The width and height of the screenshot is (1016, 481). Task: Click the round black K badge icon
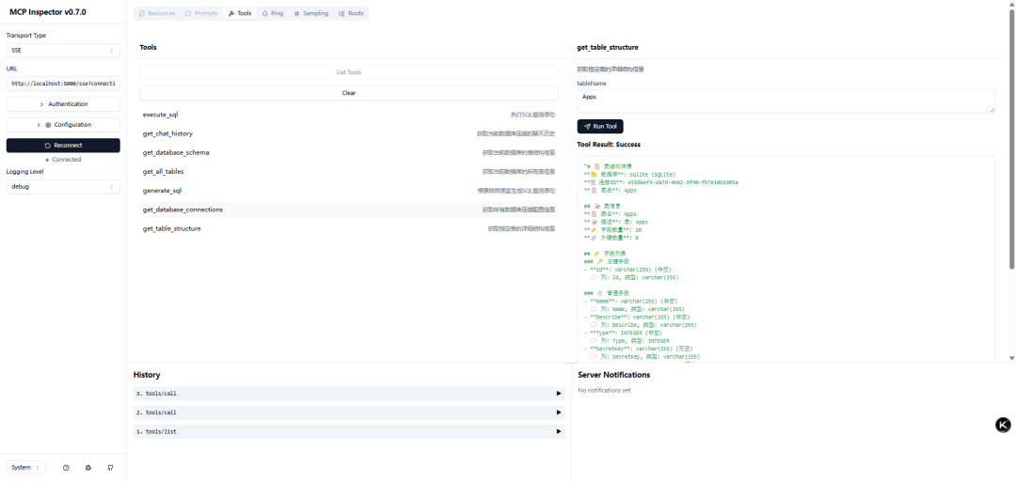[1003, 425]
